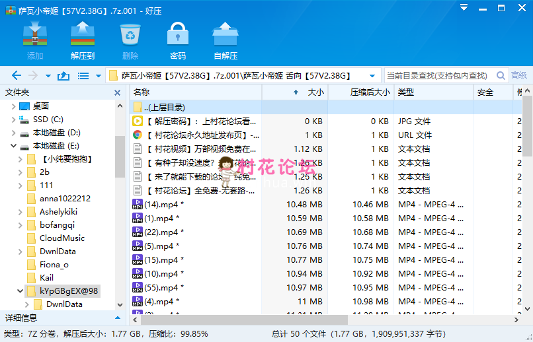Click the Chrome icon of URL file

(x=138, y=135)
